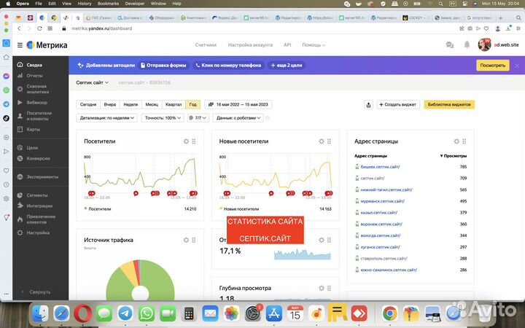Click drag handle of Адрес страницы widget
The image size is (525, 328).
point(464,141)
